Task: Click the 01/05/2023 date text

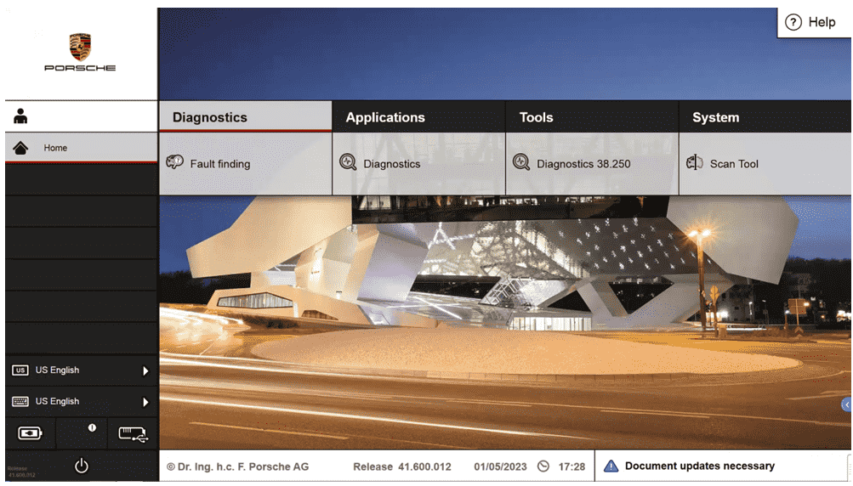Action: (x=500, y=466)
